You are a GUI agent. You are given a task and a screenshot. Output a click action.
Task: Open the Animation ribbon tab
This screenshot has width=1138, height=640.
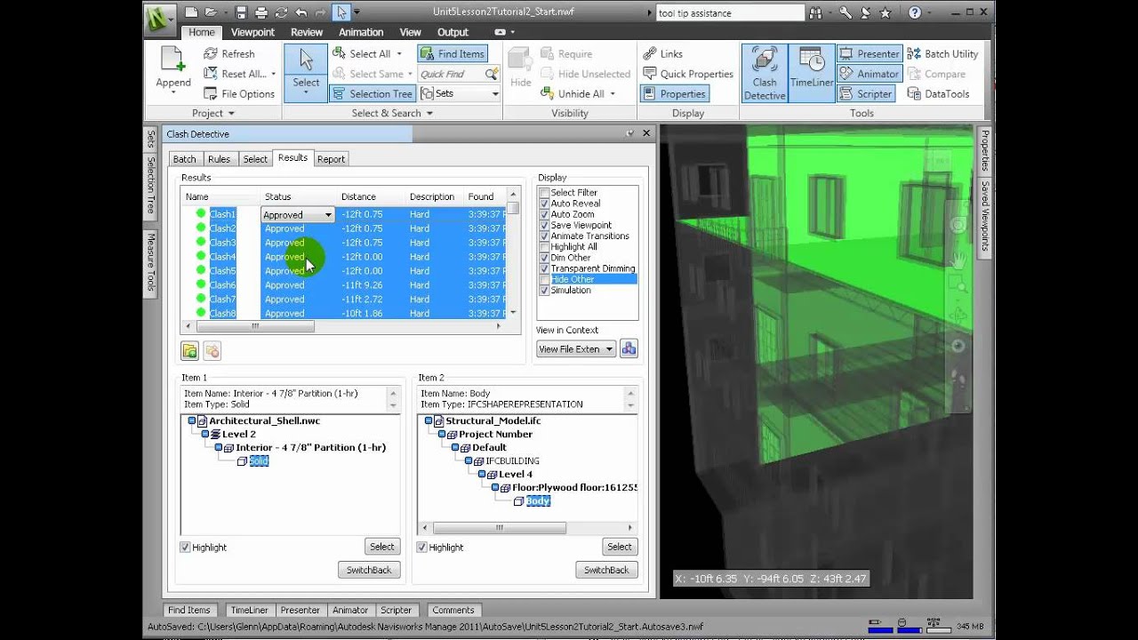click(361, 32)
